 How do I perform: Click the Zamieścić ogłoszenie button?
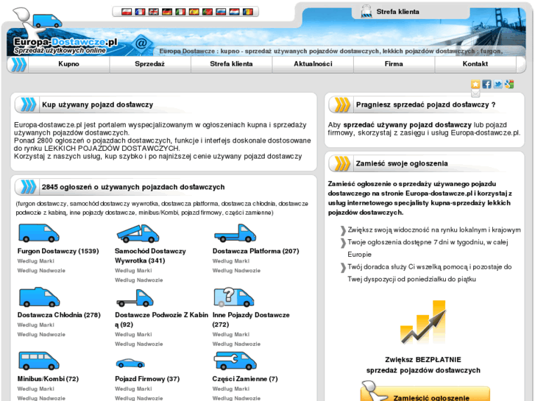click(x=425, y=394)
